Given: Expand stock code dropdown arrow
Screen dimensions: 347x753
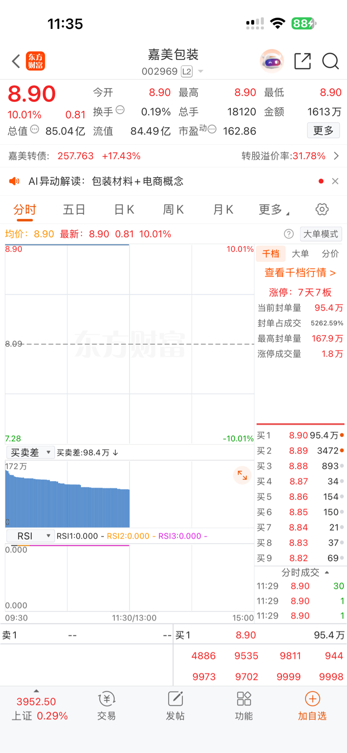Looking at the screenshot, I should pyautogui.click(x=201, y=71).
